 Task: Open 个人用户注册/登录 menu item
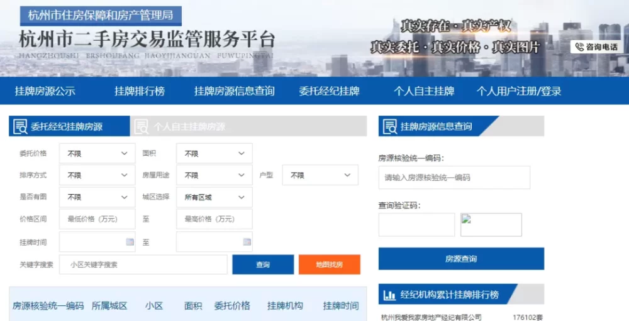click(x=518, y=91)
